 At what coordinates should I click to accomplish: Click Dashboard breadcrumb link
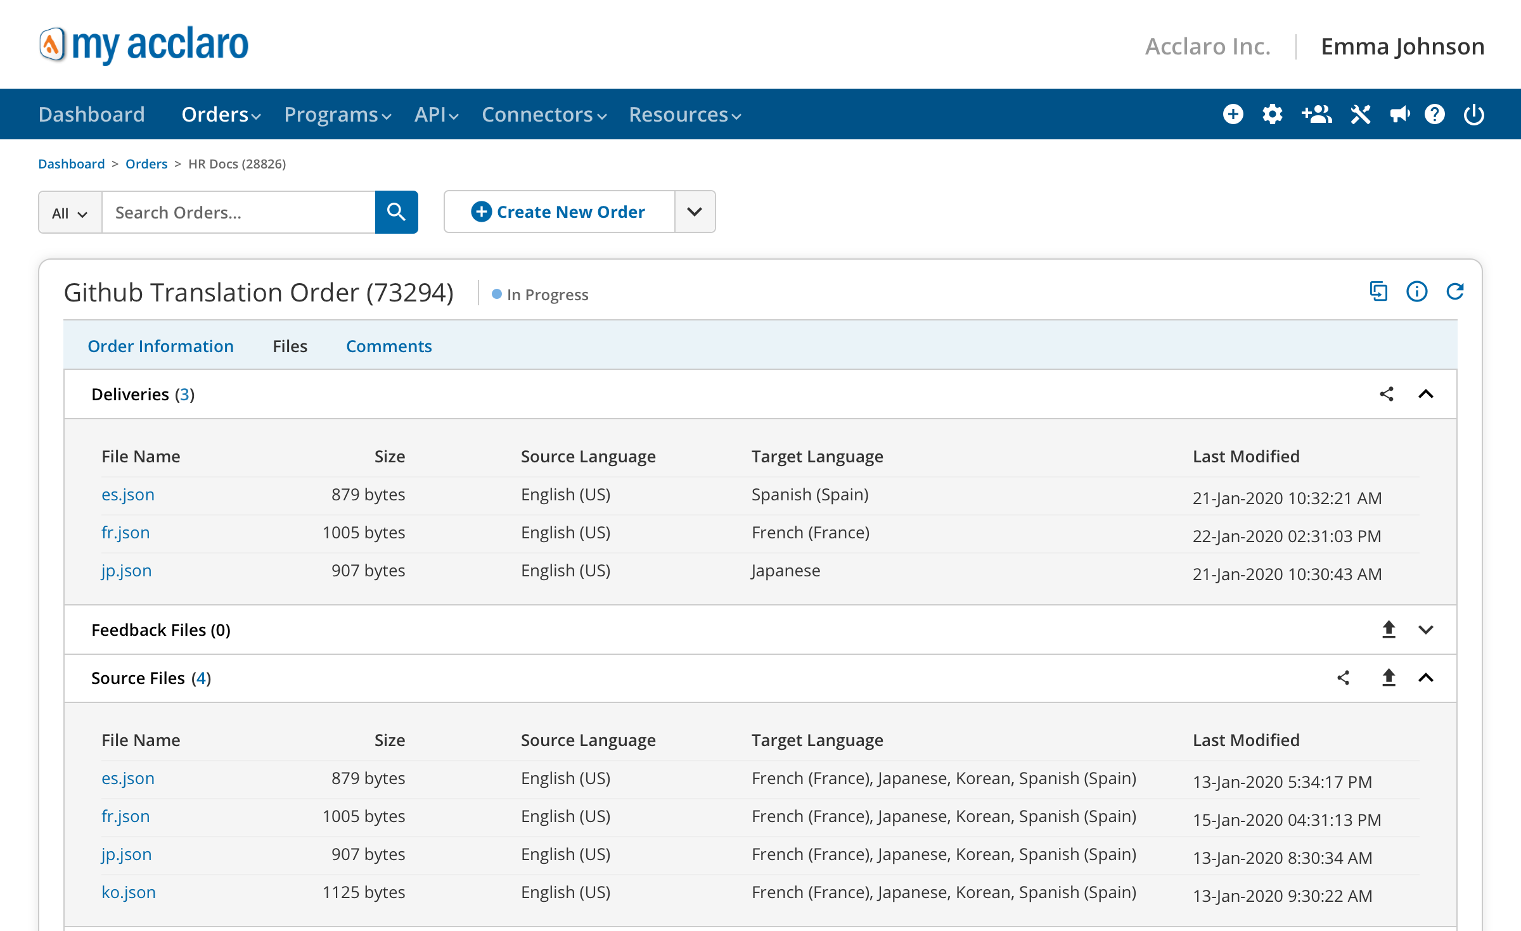coord(71,164)
